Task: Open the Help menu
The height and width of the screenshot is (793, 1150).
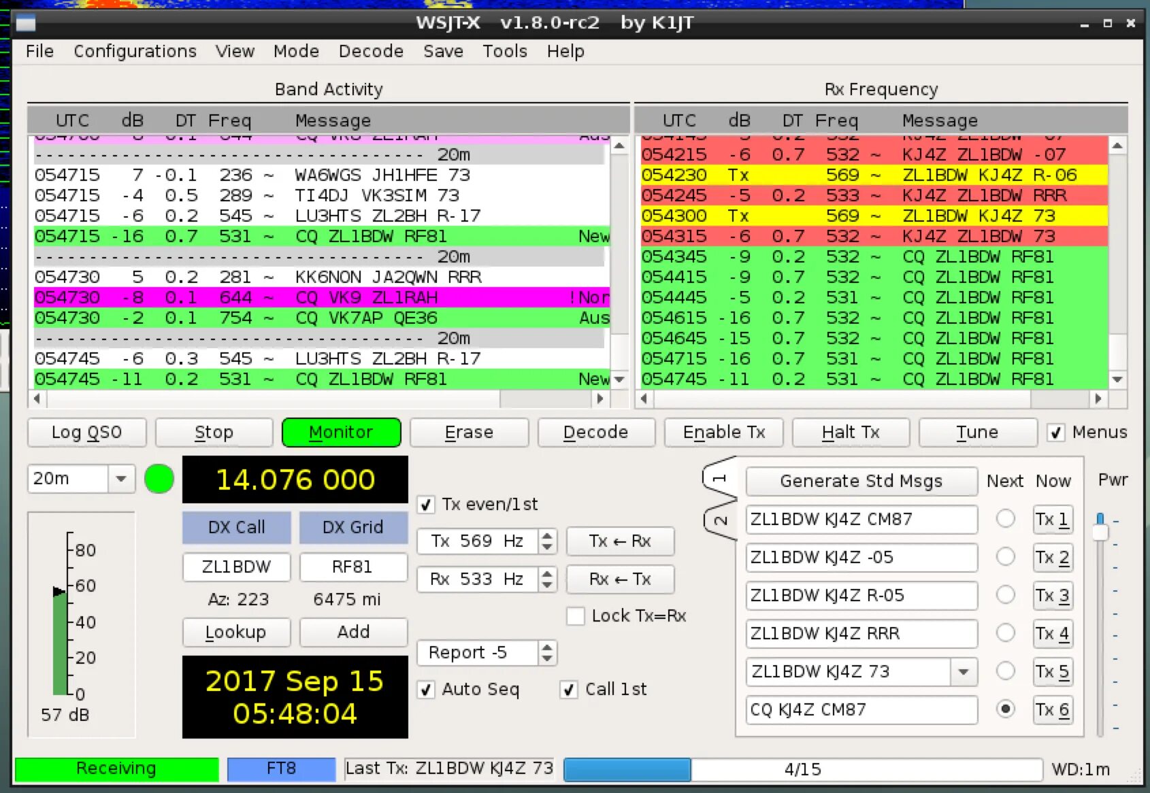Action: [565, 51]
